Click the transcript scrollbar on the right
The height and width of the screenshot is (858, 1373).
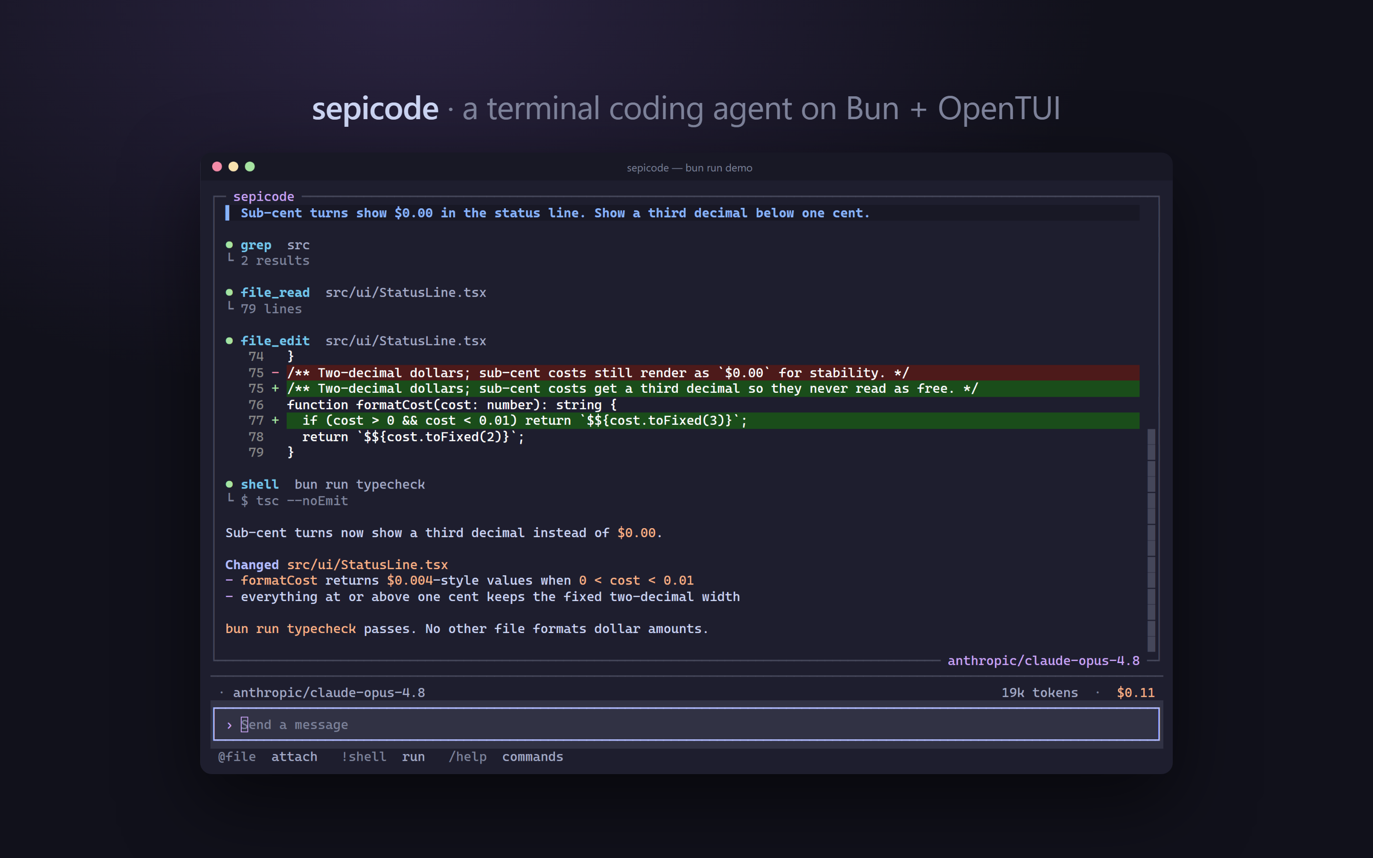pyautogui.click(x=1151, y=540)
